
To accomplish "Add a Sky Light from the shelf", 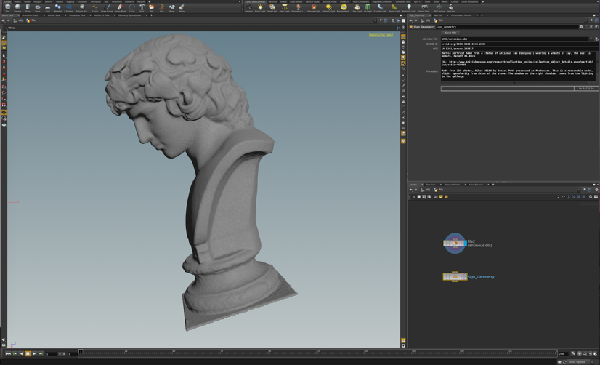I will [x=357, y=8].
